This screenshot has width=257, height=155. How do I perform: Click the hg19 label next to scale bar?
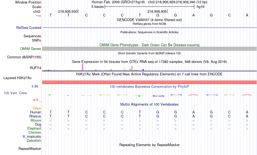pyautogui.click(x=200, y=7)
